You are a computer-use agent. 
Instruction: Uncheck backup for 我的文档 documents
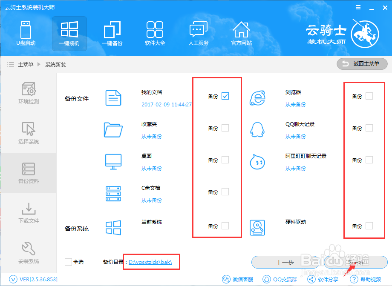(225, 96)
